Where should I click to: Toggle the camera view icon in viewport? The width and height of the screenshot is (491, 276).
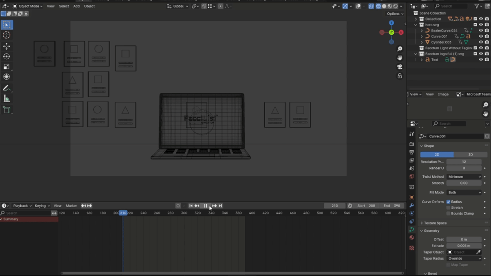(400, 67)
